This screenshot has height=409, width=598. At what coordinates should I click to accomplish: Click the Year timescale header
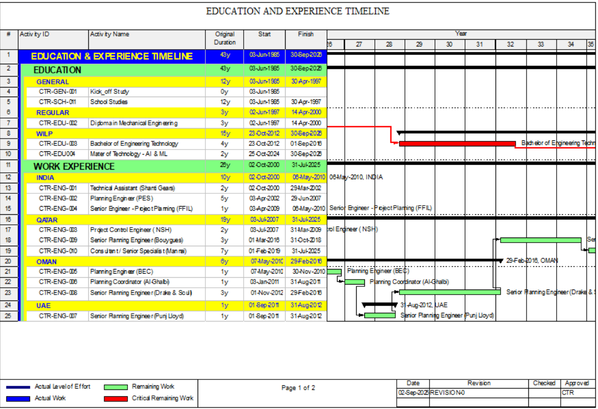click(x=461, y=34)
